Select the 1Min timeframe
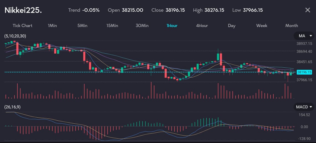This screenshot has height=143, width=316. coord(52,26)
